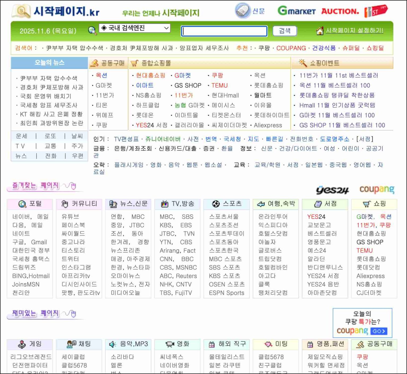Image resolution: width=407 pixels, height=374 pixels.
Task: Open the 국내 검색엔진 dropdown
Action: [x=134, y=29]
